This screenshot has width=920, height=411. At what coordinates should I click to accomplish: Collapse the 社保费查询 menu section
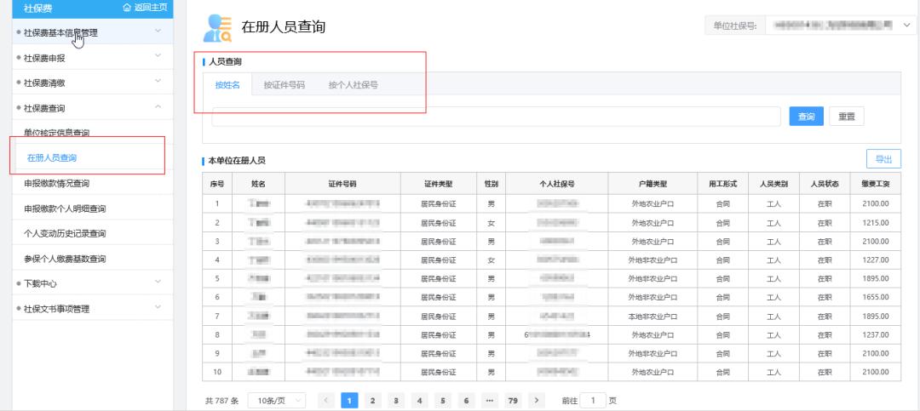click(85, 108)
